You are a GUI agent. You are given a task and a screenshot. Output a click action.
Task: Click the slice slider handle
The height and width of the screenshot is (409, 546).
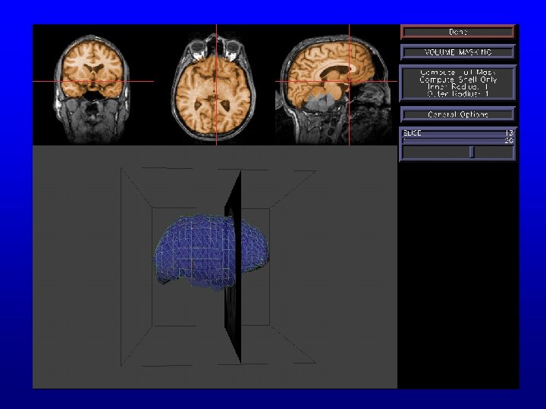(x=471, y=152)
